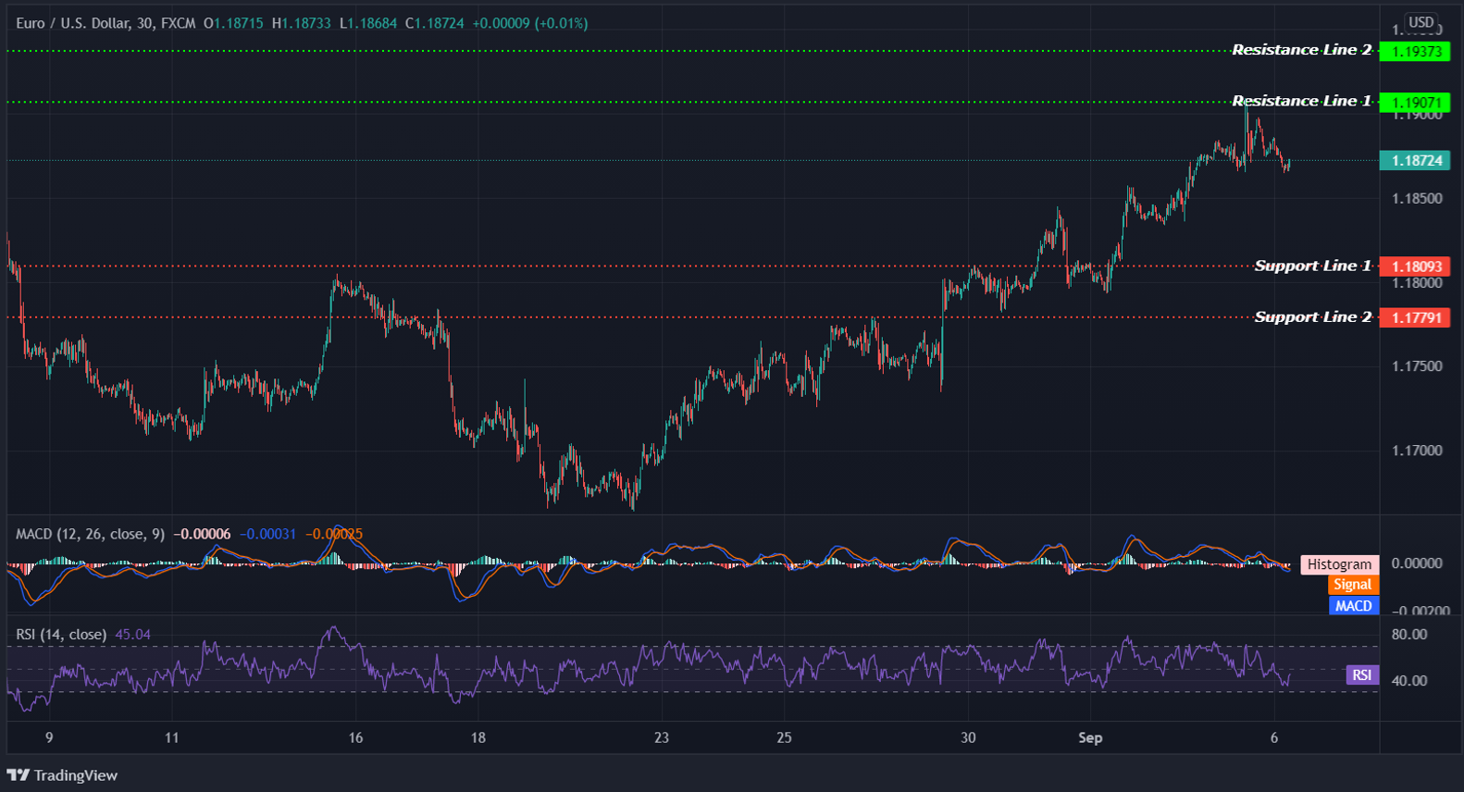Select the Resistance Line 1 label
The image size is (1464, 792).
1301,101
